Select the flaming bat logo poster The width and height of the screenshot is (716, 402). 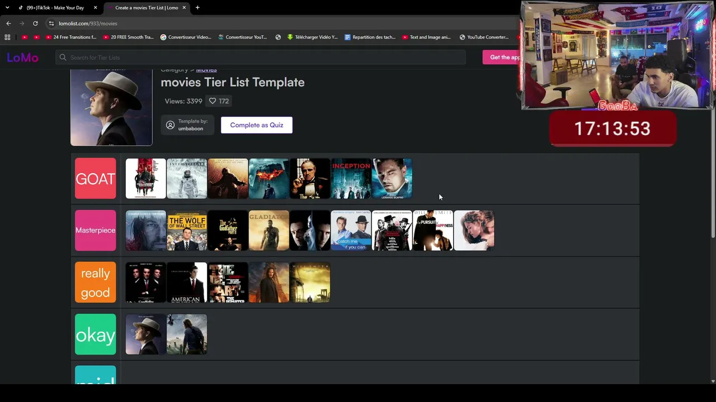(269, 179)
